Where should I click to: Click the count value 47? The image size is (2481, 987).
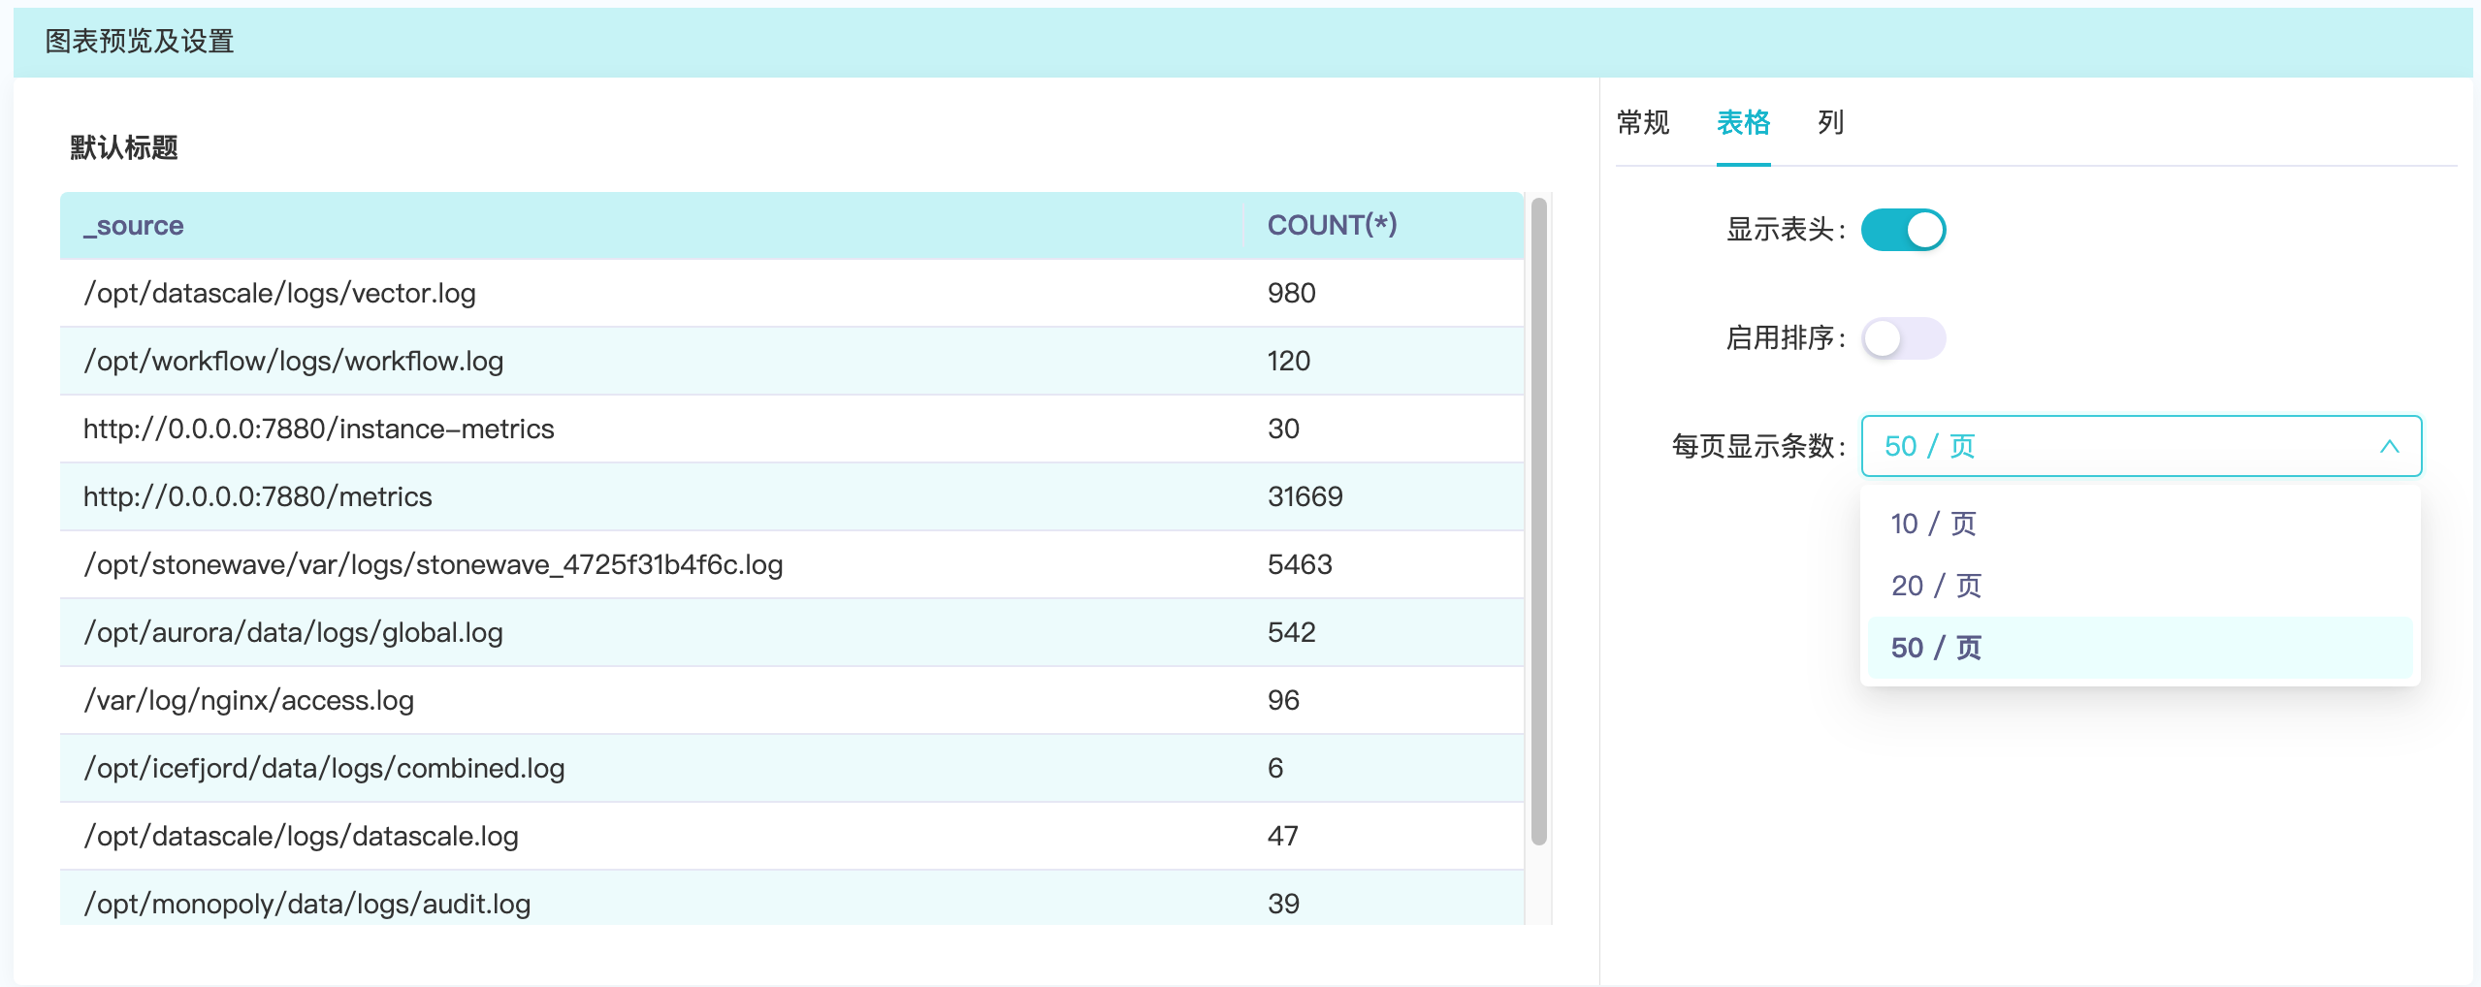pos(1282,836)
